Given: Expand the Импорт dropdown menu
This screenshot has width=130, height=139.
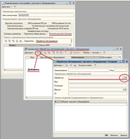Looking at the screenshot, I should (x=87, y=53).
